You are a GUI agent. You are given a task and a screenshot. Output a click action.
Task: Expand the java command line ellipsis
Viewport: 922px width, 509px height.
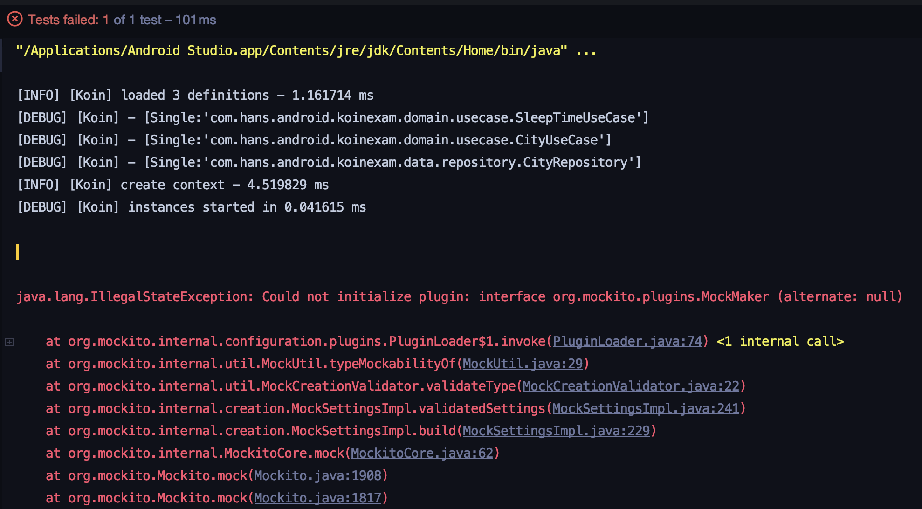pyautogui.click(x=586, y=51)
